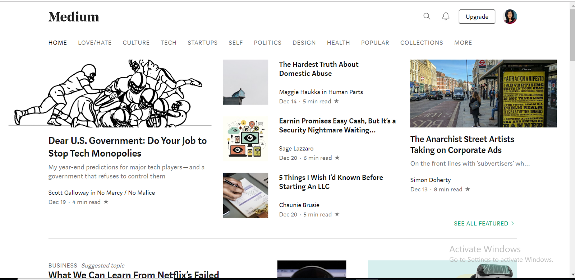Open the thumbnail for Domestic Abuse article
This screenshot has width=575, height=280.
coord(245,82)
